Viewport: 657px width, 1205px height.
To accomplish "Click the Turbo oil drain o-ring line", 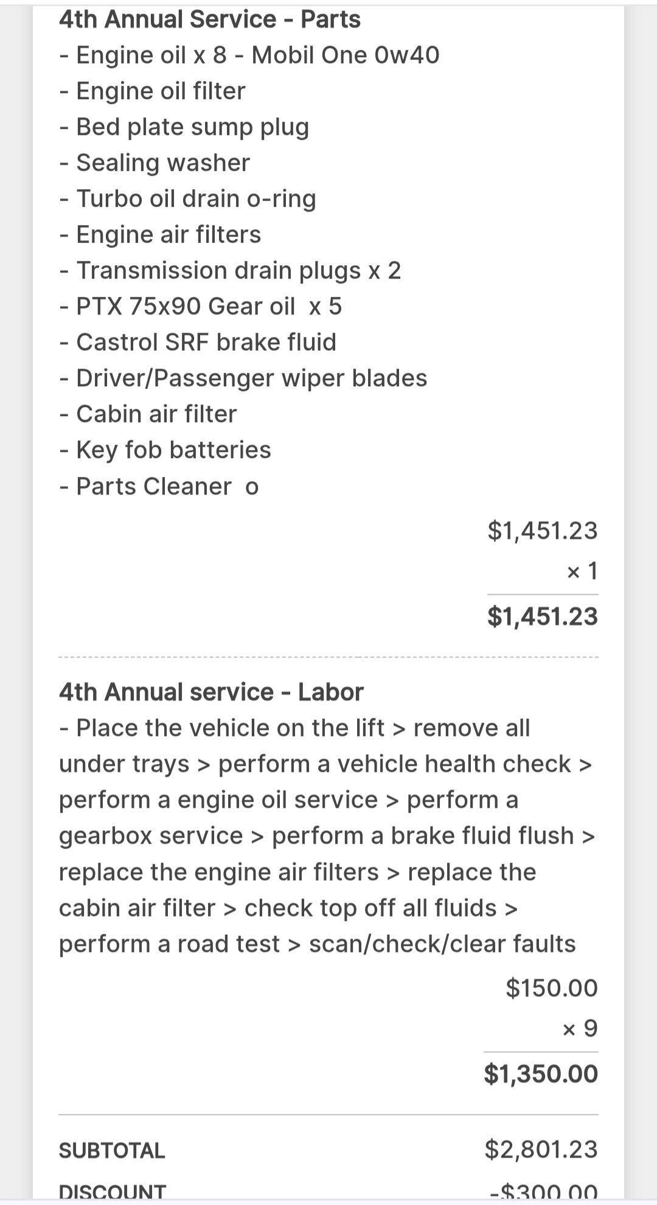I will (188, 199).
